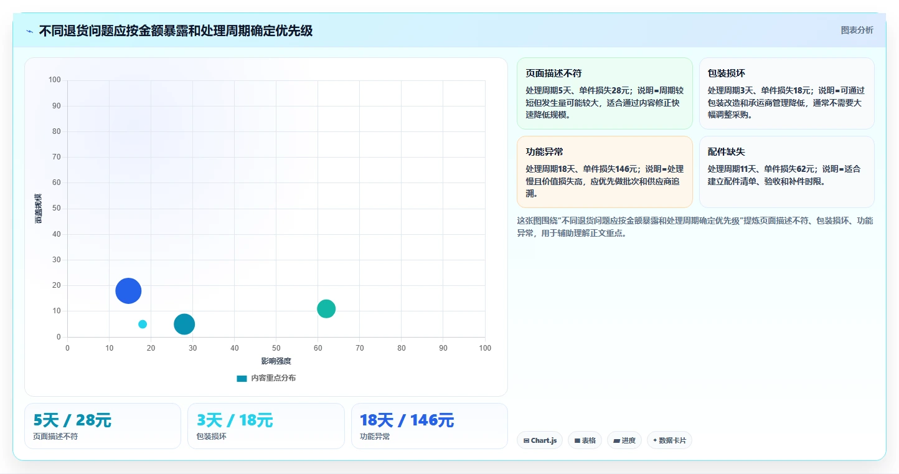Viewport: 899px width, 474px height.
Task: Click the 影响强度 x-axis label
Action: click(x=276, y=361)
